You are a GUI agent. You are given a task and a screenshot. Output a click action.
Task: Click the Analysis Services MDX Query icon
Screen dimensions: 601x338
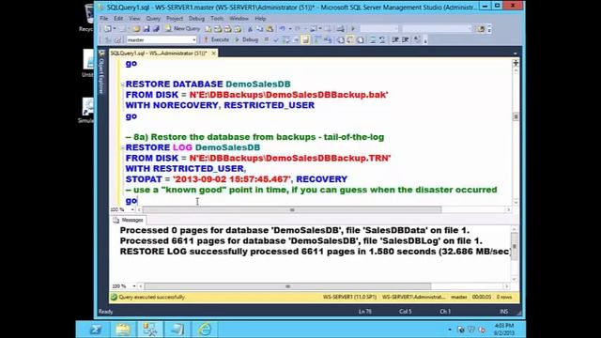(218, 29)
